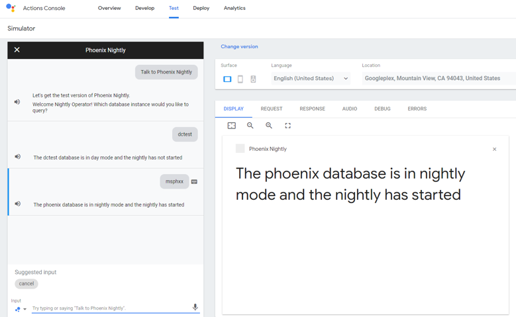The width and height of the screenshot is (516, 317).
Task: Play audio for the dctest database response
Action: point(18,157)
